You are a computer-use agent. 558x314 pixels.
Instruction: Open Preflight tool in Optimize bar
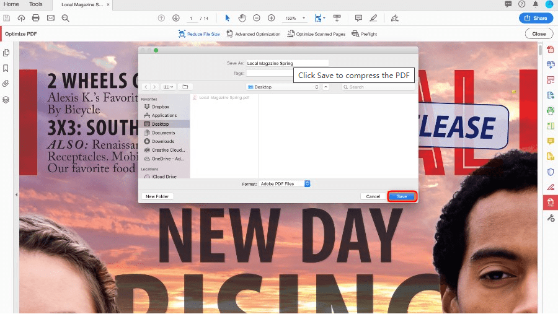click(x=365, y=34)
